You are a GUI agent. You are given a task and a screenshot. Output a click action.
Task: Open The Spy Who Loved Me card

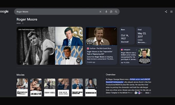coord(77,87)
